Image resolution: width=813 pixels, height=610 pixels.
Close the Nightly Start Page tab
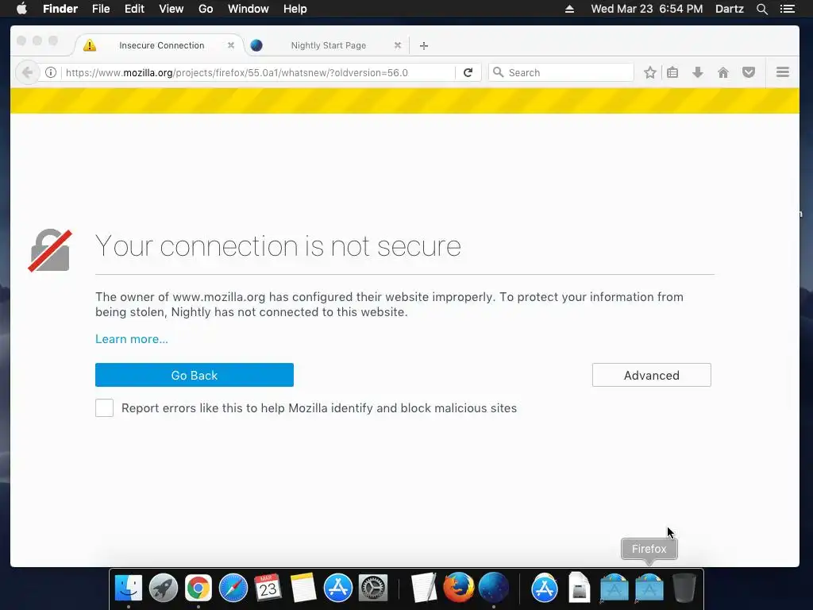click(x=397, y=45)
